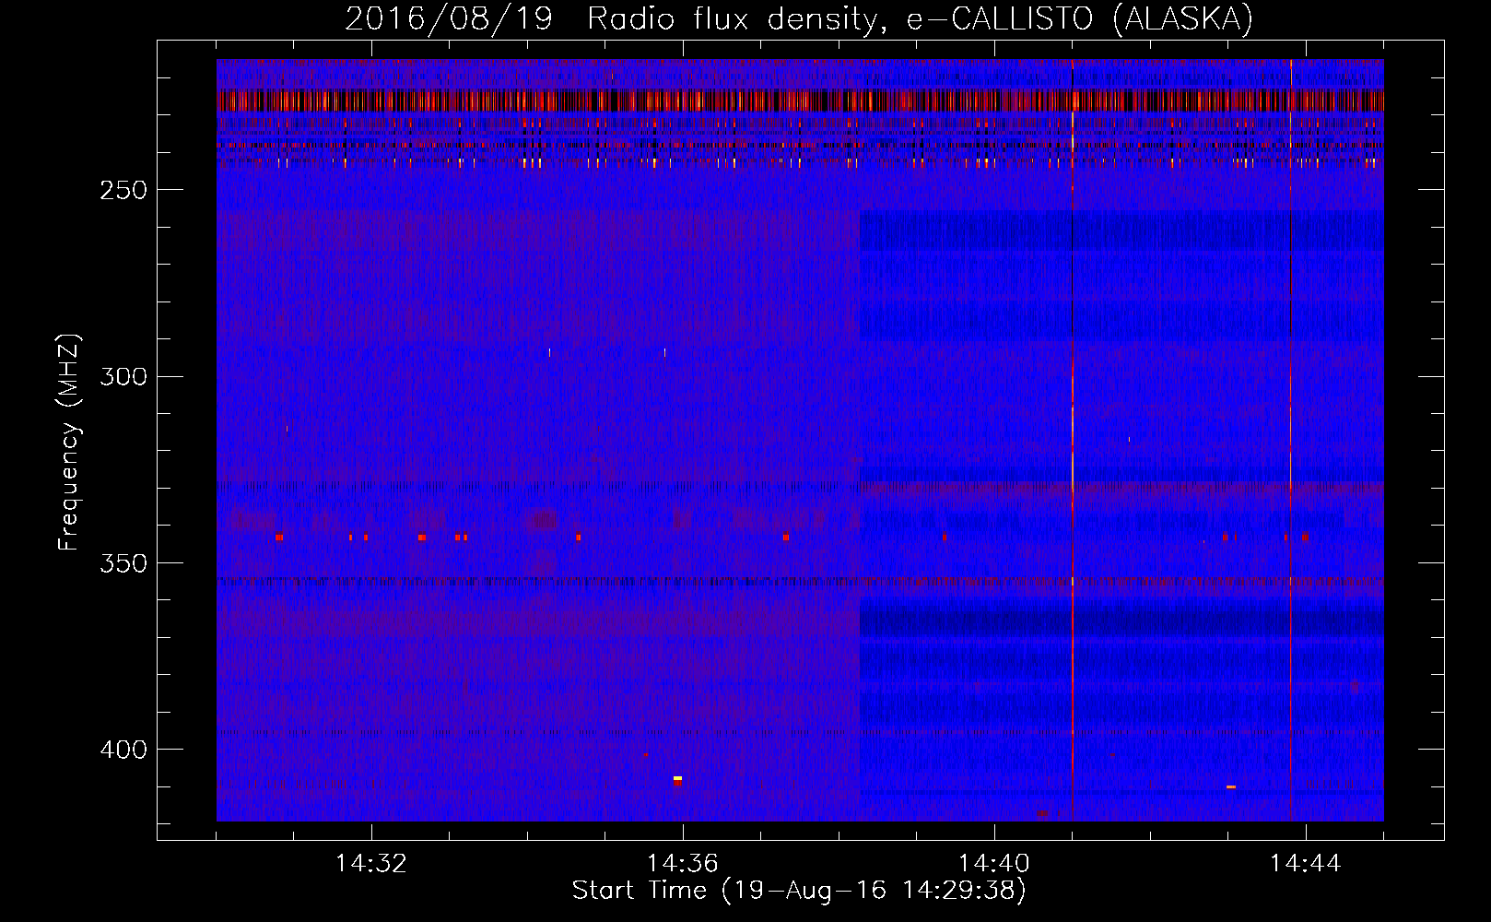The image size is (1491, 922).
Task: Click the 350 frequency tick label
Action: (123, 563)
